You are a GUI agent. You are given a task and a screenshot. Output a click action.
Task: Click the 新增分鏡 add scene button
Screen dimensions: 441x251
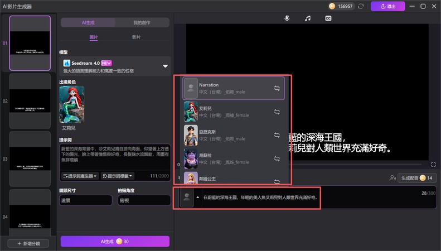(x=28, y=243)
